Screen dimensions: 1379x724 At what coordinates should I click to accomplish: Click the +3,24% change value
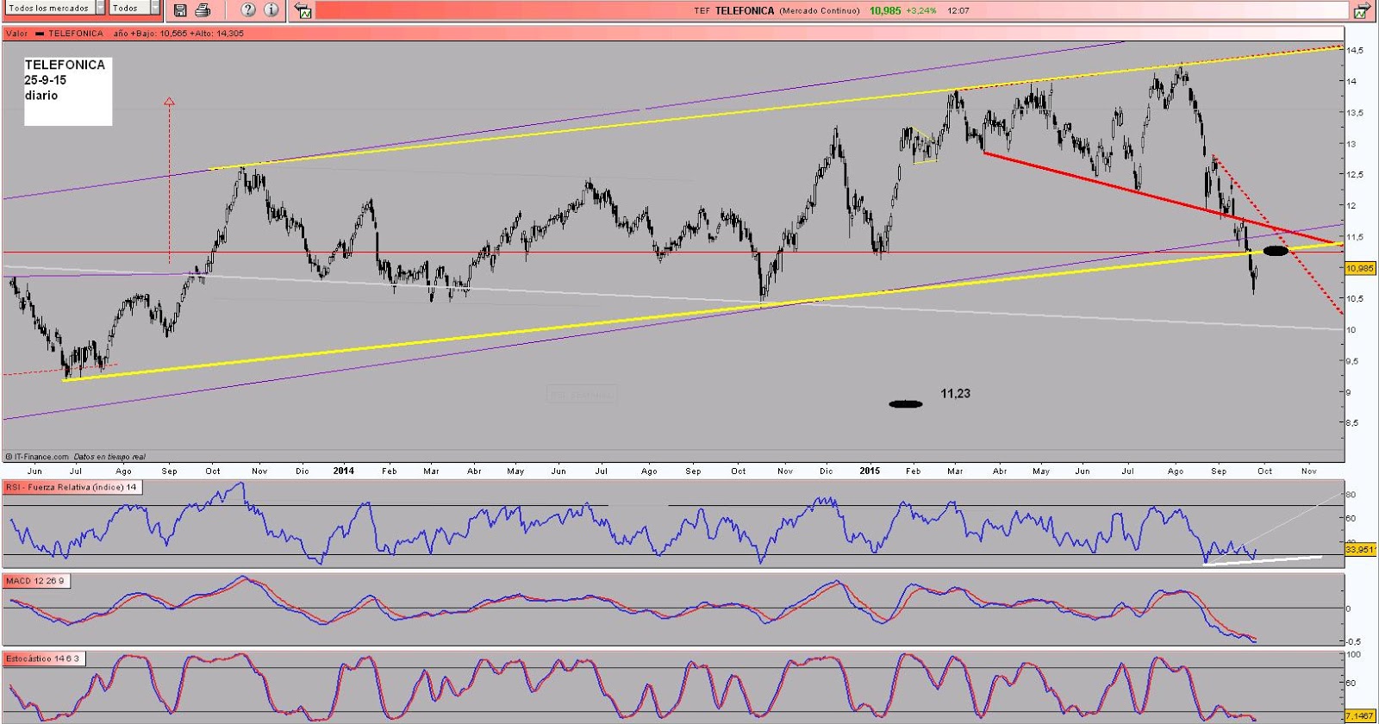pyautogui.click(x=920, y=11)
